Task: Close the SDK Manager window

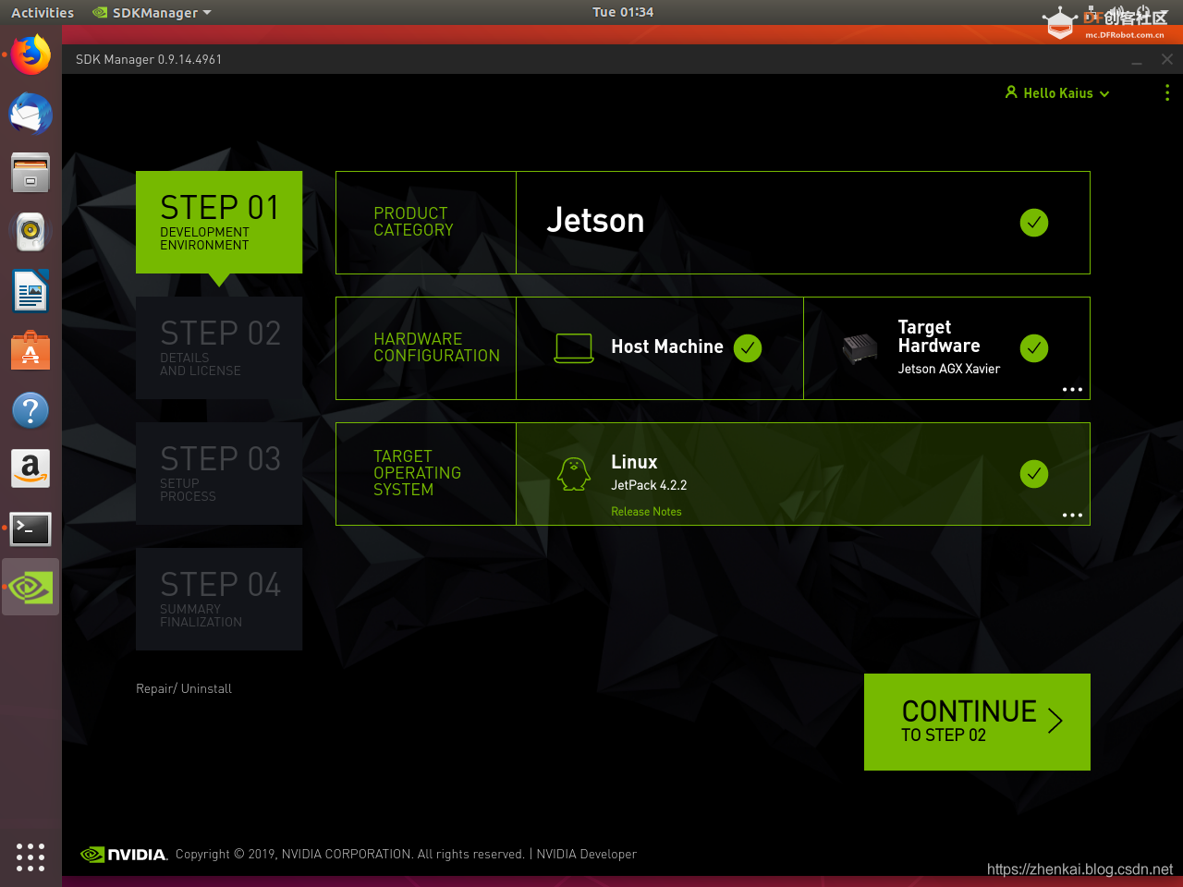Action: [1167, 59]
